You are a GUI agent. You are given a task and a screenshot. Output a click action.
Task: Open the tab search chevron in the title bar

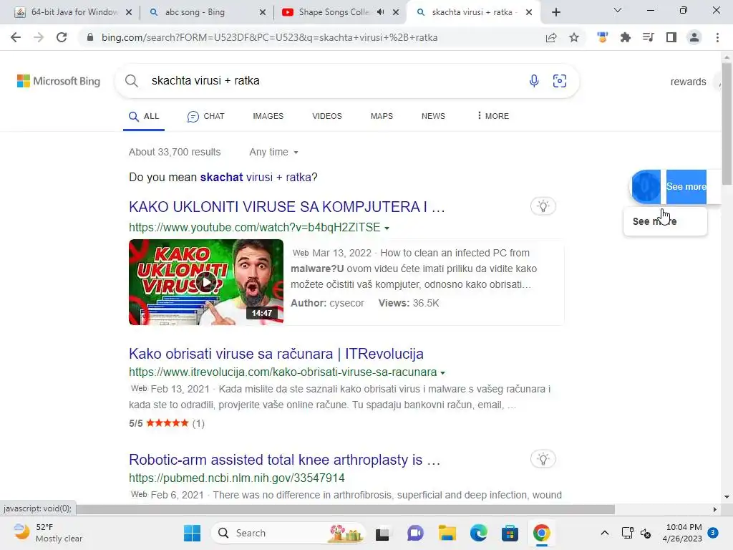coord(618,10)
